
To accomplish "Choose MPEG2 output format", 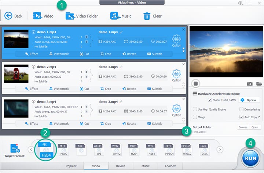I will (x=187, y=150).
